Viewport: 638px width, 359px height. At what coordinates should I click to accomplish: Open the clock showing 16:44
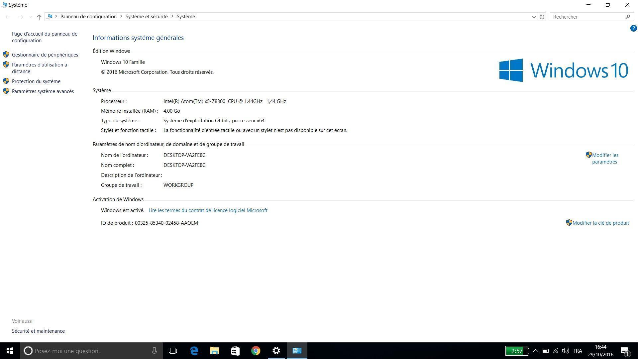coord(600,351)
